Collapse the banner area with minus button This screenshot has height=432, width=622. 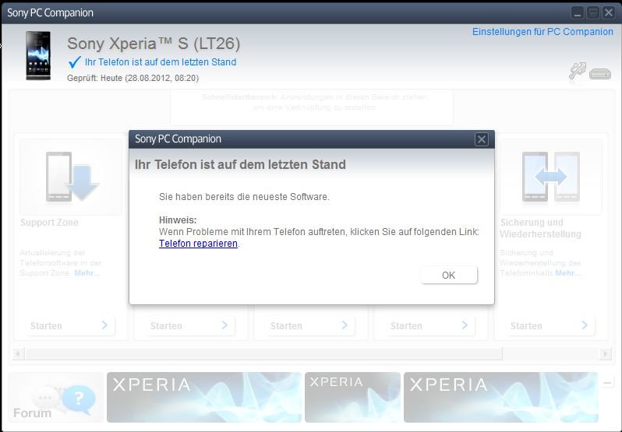(x=607, y=383)
